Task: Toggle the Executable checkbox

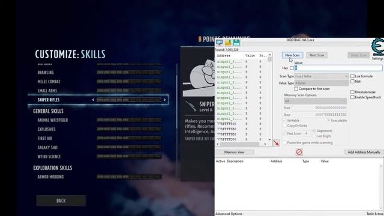Action: tap(329, 121)
